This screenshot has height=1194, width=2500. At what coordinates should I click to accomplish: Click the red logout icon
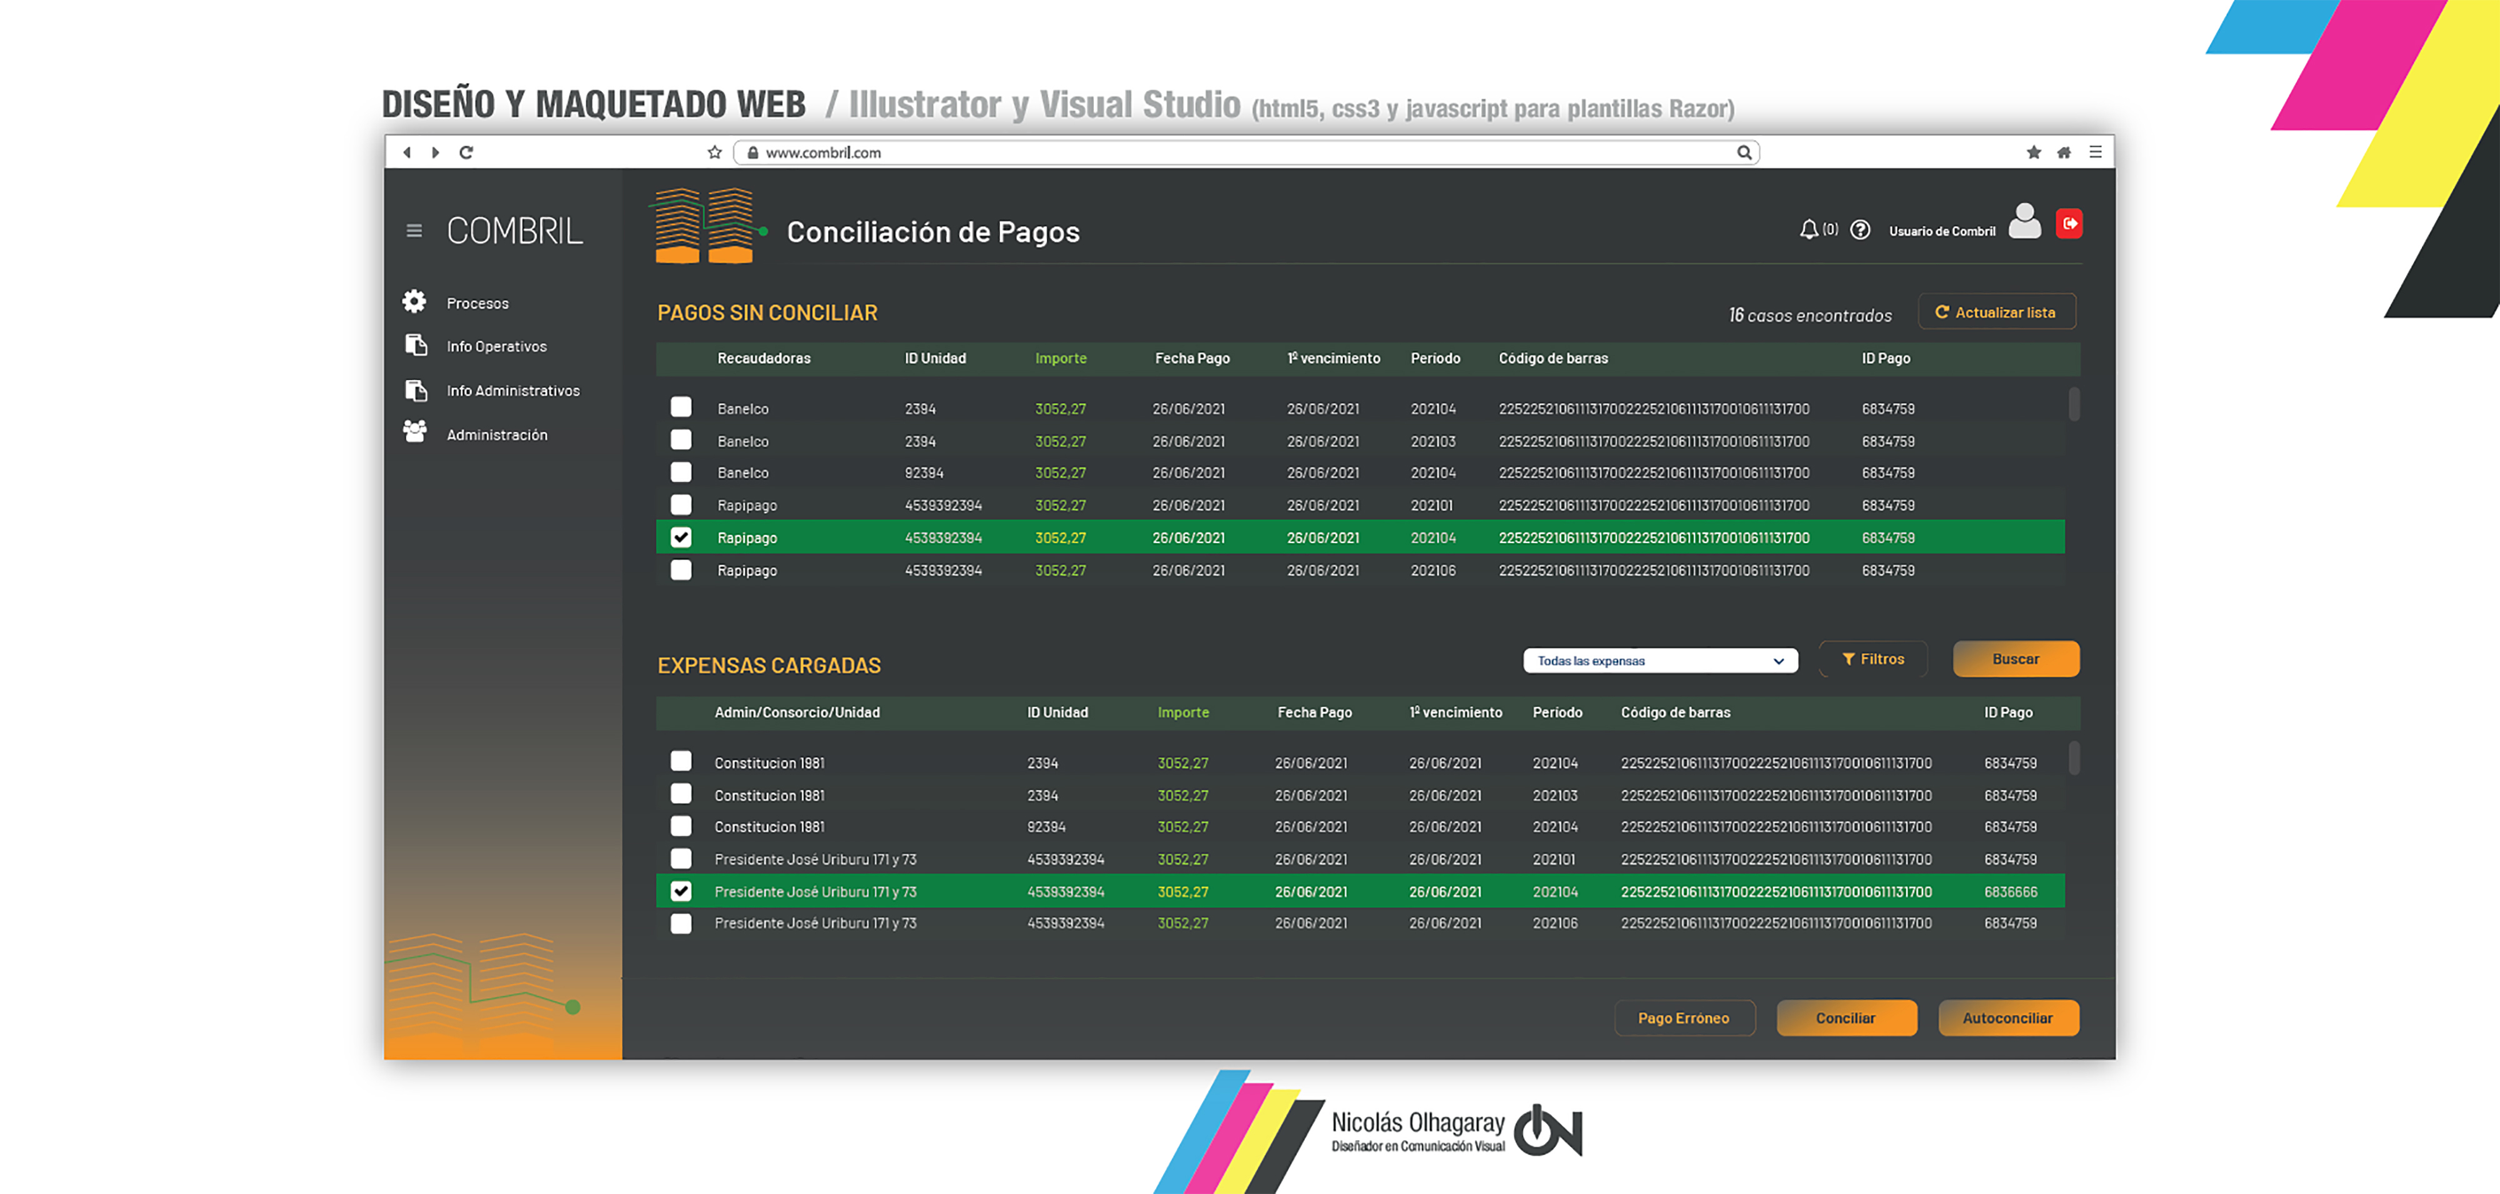(x=2068, y=224)
